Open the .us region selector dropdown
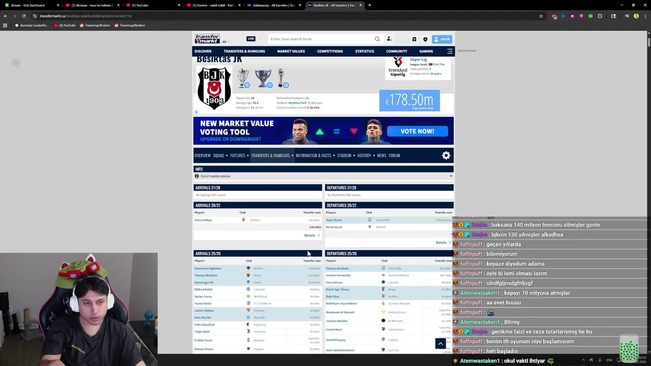The width and height of the screenshot is (651, 366). tap(225, 42)
